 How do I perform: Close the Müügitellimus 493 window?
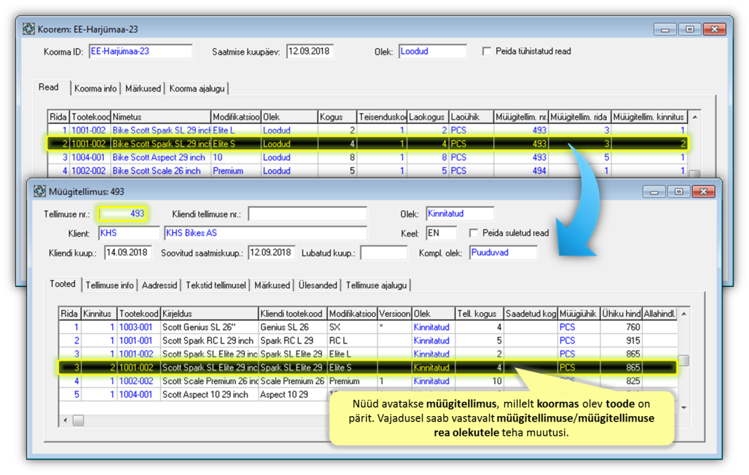tap(705, 192)
